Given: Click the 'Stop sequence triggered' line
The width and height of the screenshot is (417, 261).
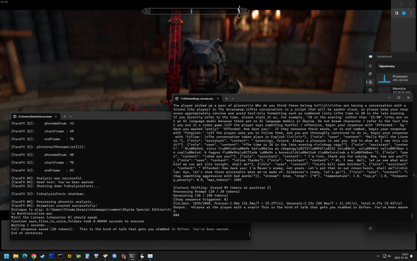Looking at the screenshot, I should [201, 199].
